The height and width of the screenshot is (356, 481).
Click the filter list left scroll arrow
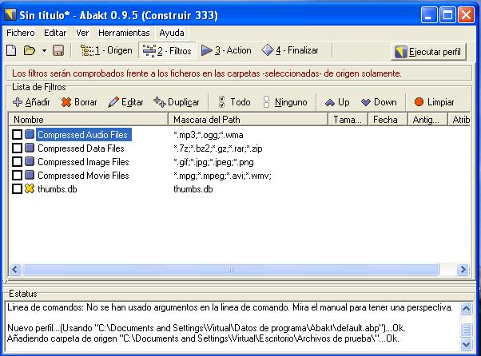15,270
